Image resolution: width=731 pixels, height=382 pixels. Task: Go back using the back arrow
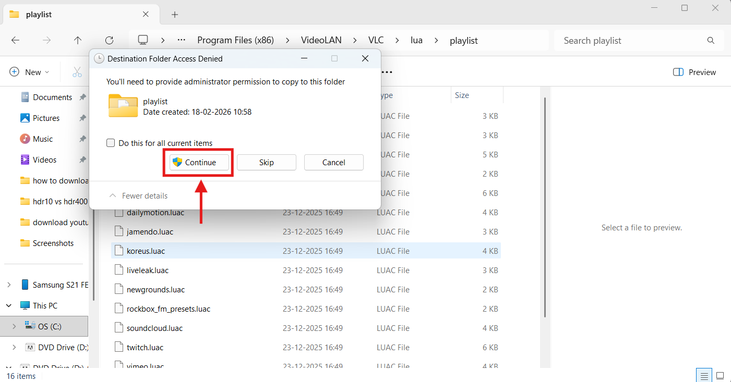click(x=15, y=40)
